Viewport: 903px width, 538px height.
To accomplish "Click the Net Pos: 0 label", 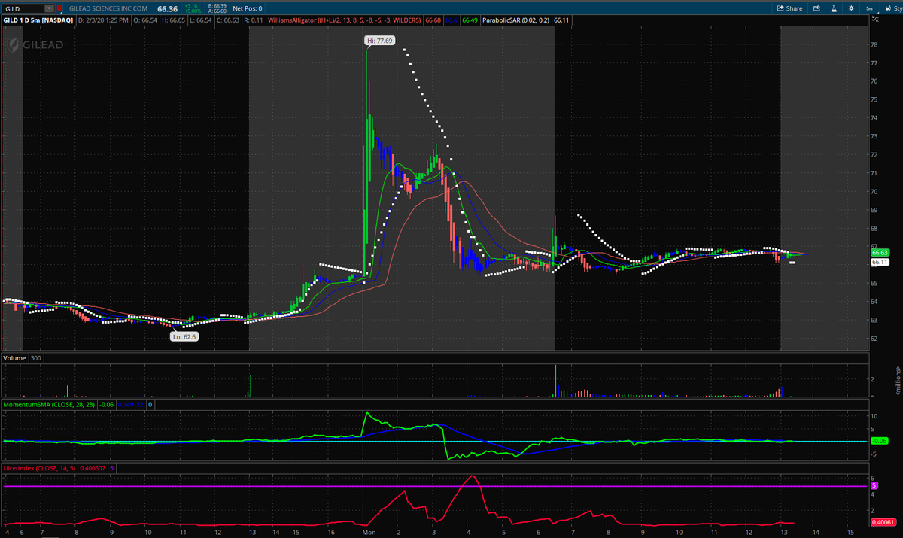I will (x=248, y=8).
